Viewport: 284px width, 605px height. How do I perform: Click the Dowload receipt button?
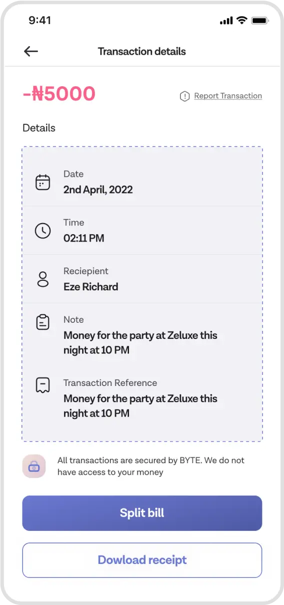[x=142, y=560]
